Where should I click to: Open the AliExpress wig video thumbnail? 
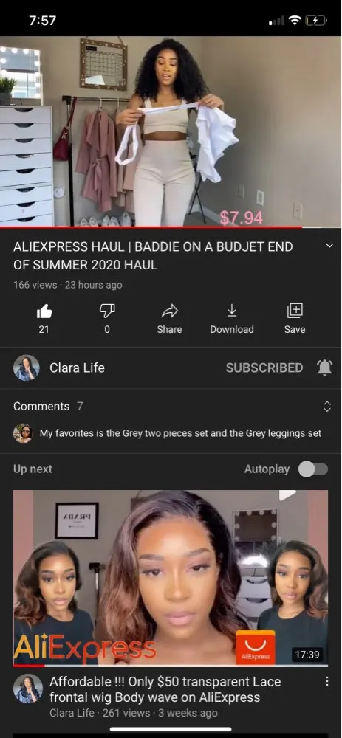click(x=171, y=579)
